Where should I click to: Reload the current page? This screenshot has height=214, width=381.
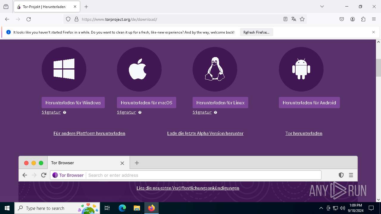pos(29,19)
